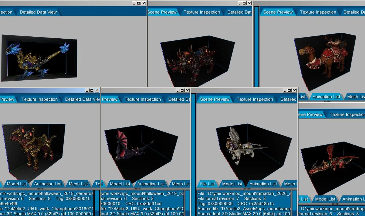Screen dimensions: 365x216
Task: Click the halloween_2019_ba file path line
Action: [x=142, y=193]
